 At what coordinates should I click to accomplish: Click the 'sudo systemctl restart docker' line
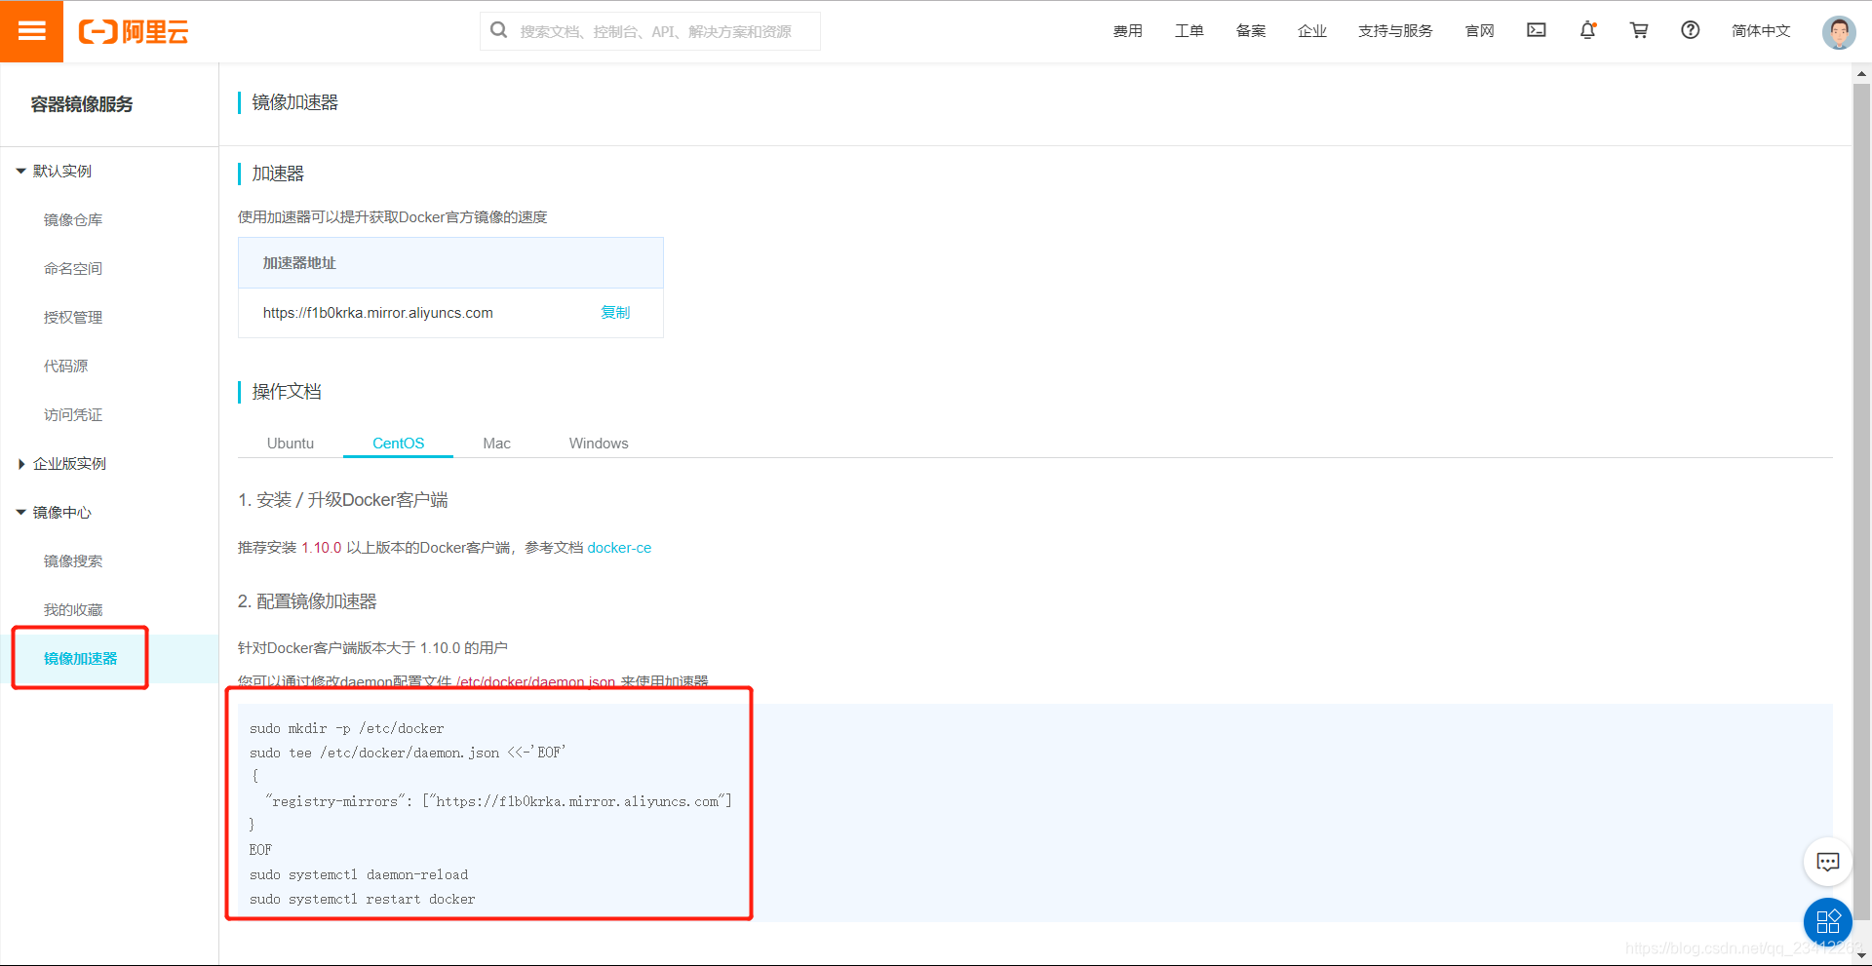pyautogui.click(x=362, y=899)
